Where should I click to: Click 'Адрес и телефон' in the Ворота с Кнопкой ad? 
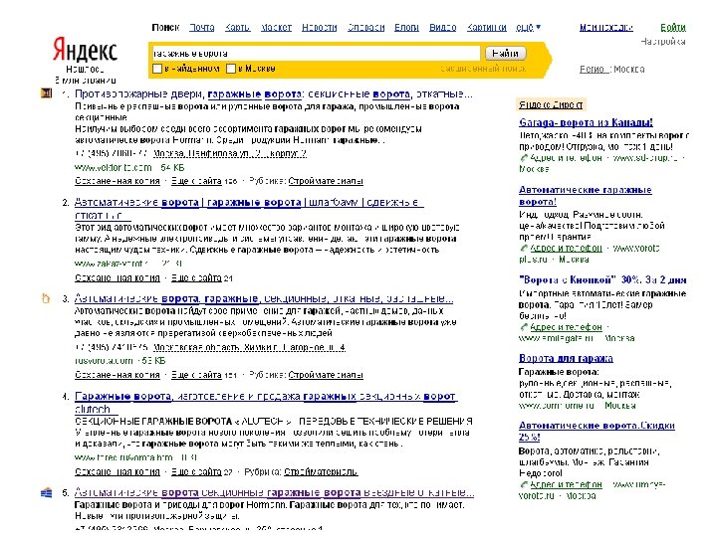point(566,327)
